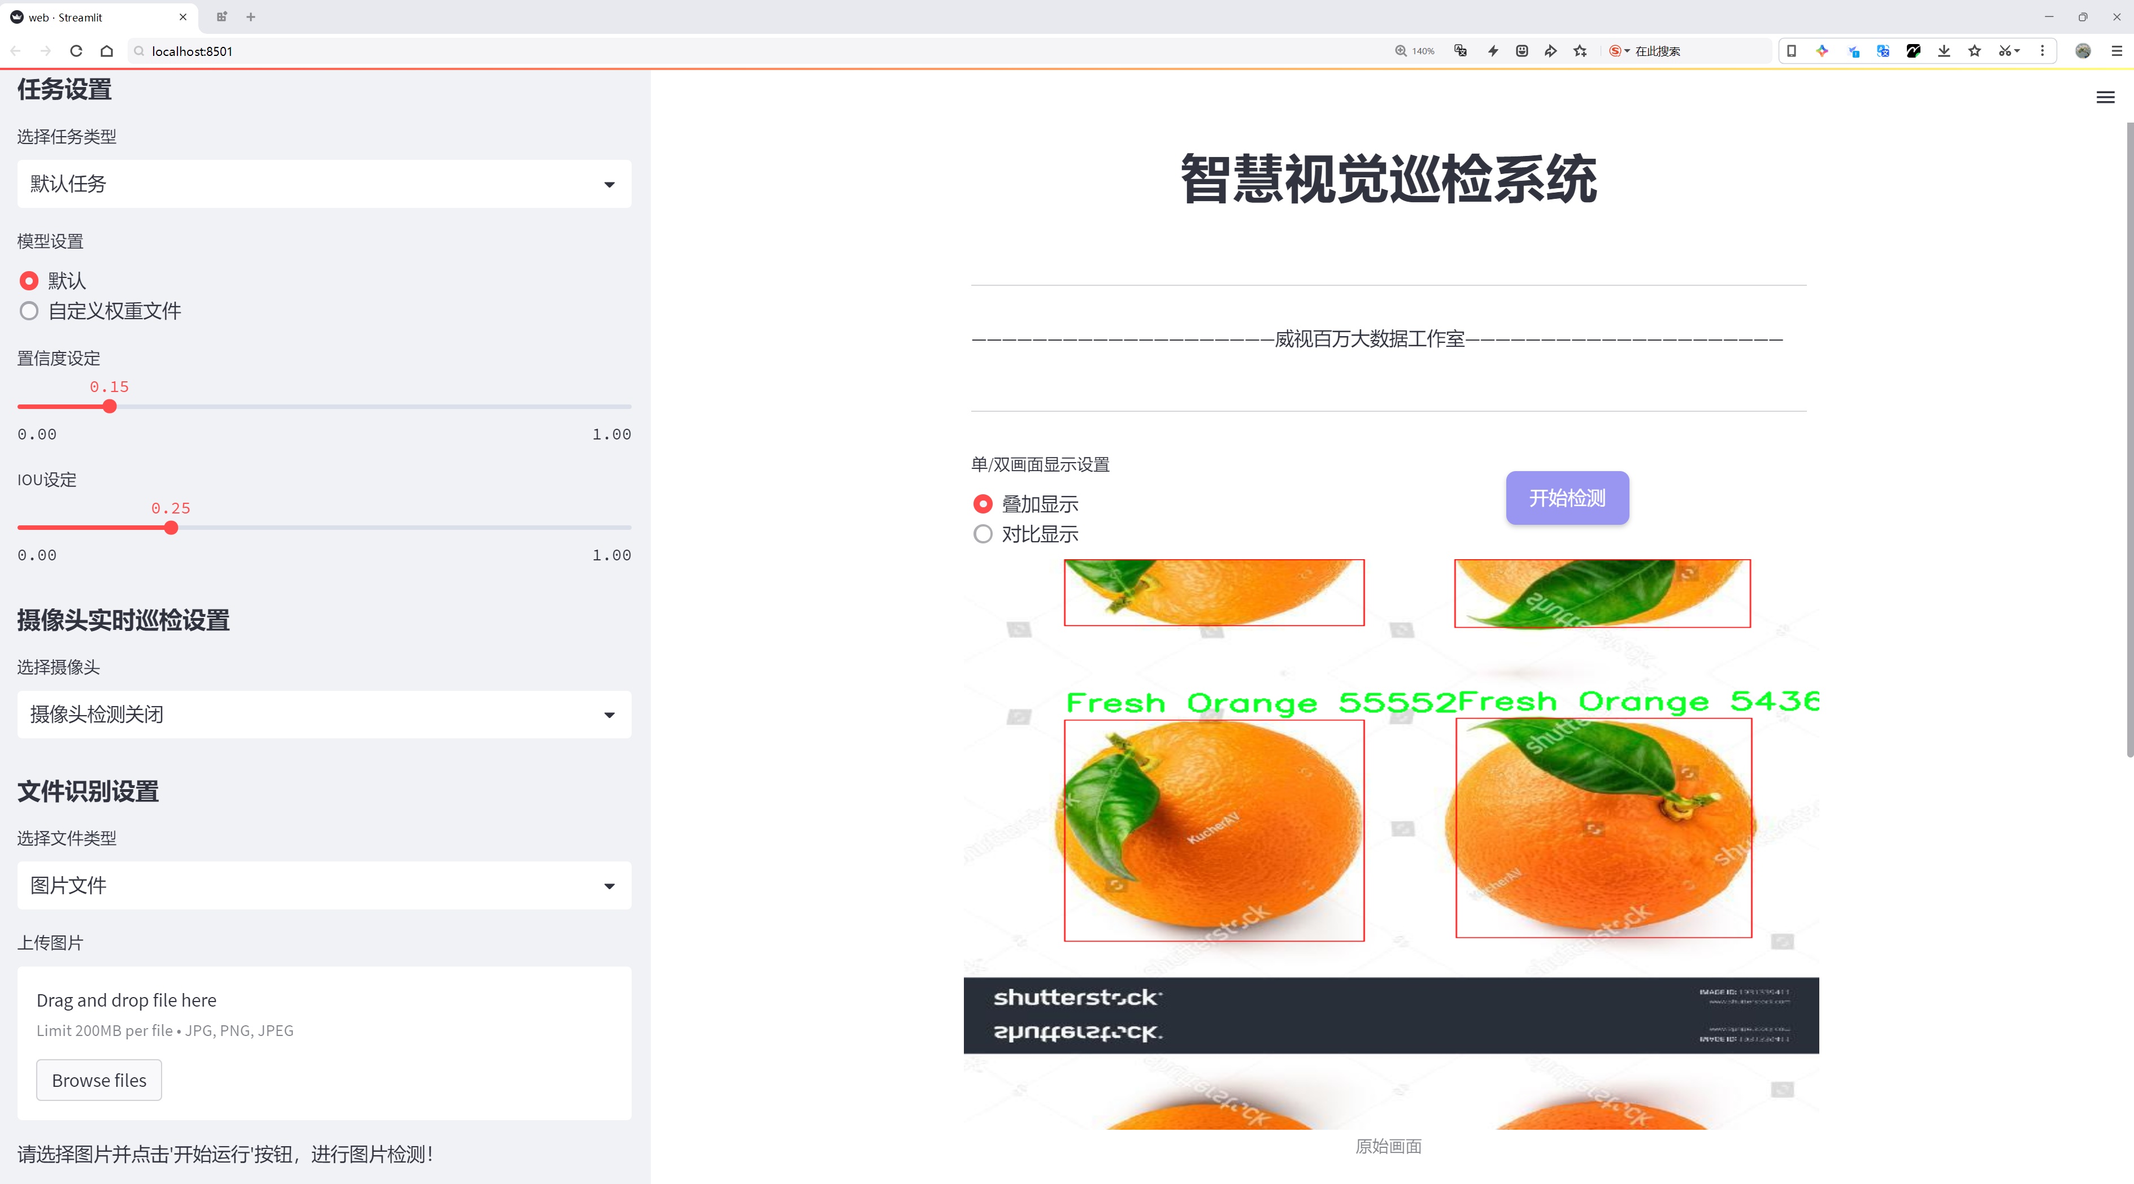Click the main page vertical scrollbar
This screenshot has width=2134, height=1184.
2129,439
